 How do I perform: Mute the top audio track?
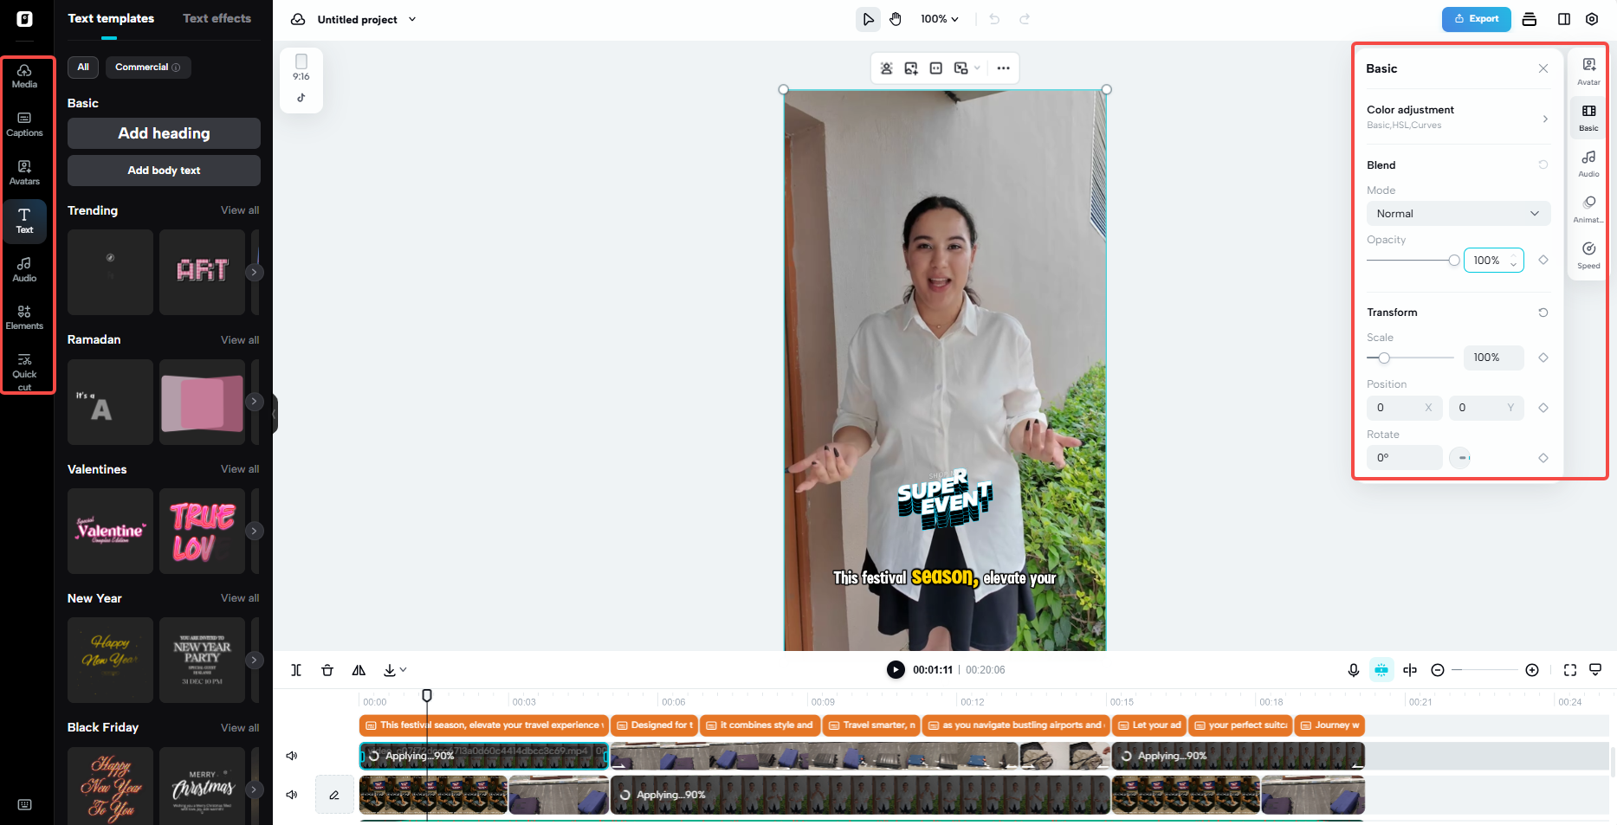click(292, 755)
